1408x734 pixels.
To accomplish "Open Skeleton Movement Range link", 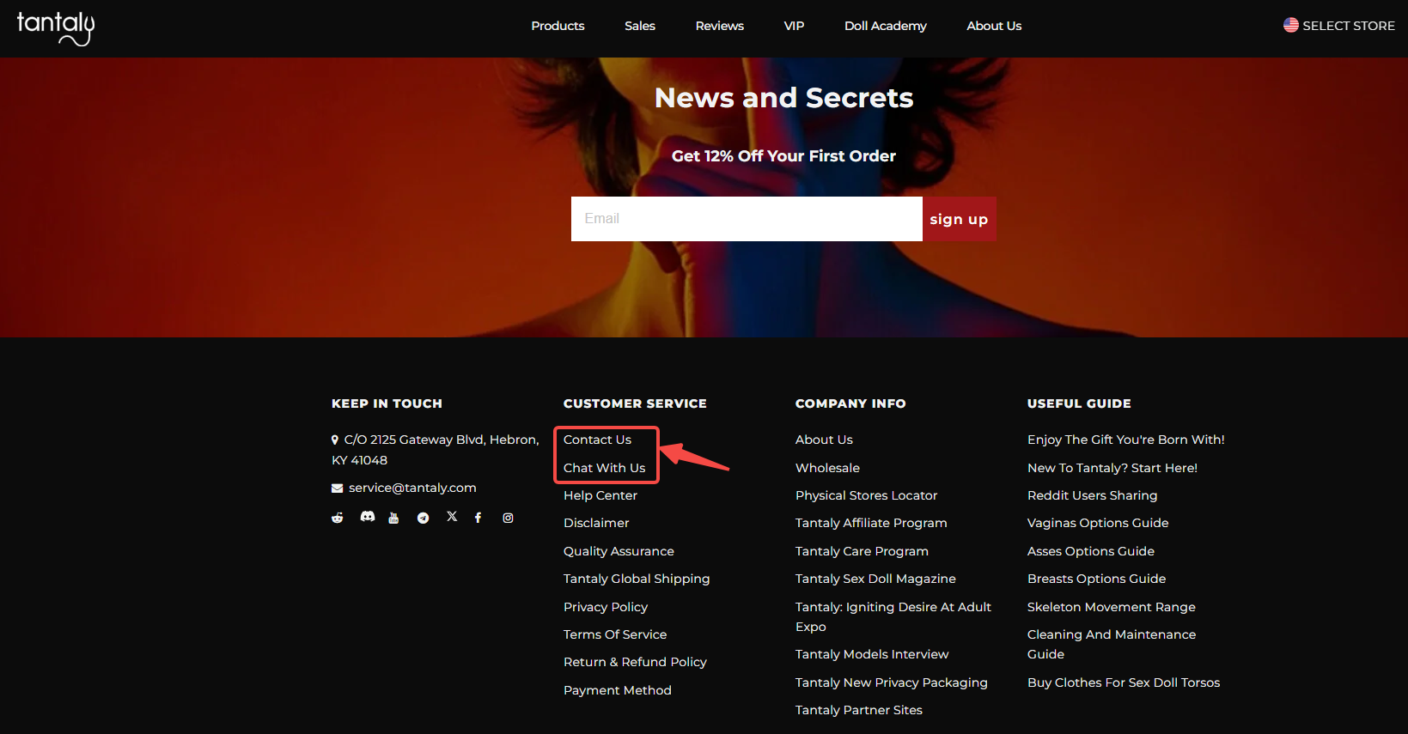I will tap(1112, 607).
